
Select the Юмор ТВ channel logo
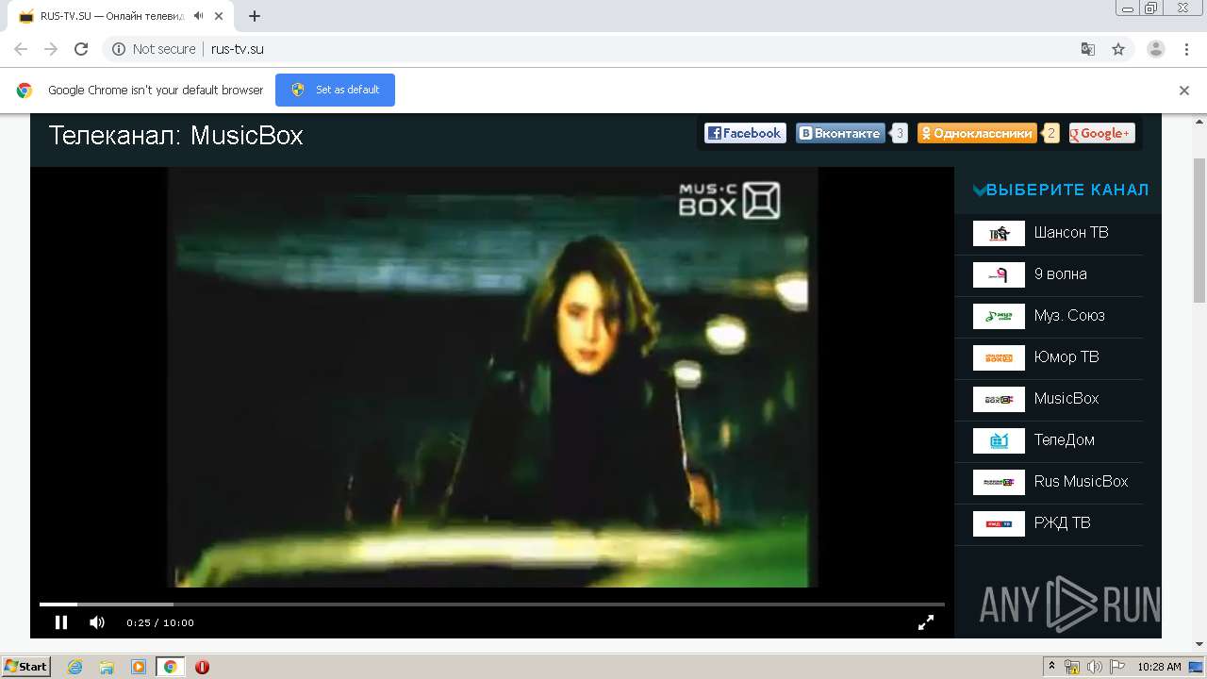click(999, 357)
